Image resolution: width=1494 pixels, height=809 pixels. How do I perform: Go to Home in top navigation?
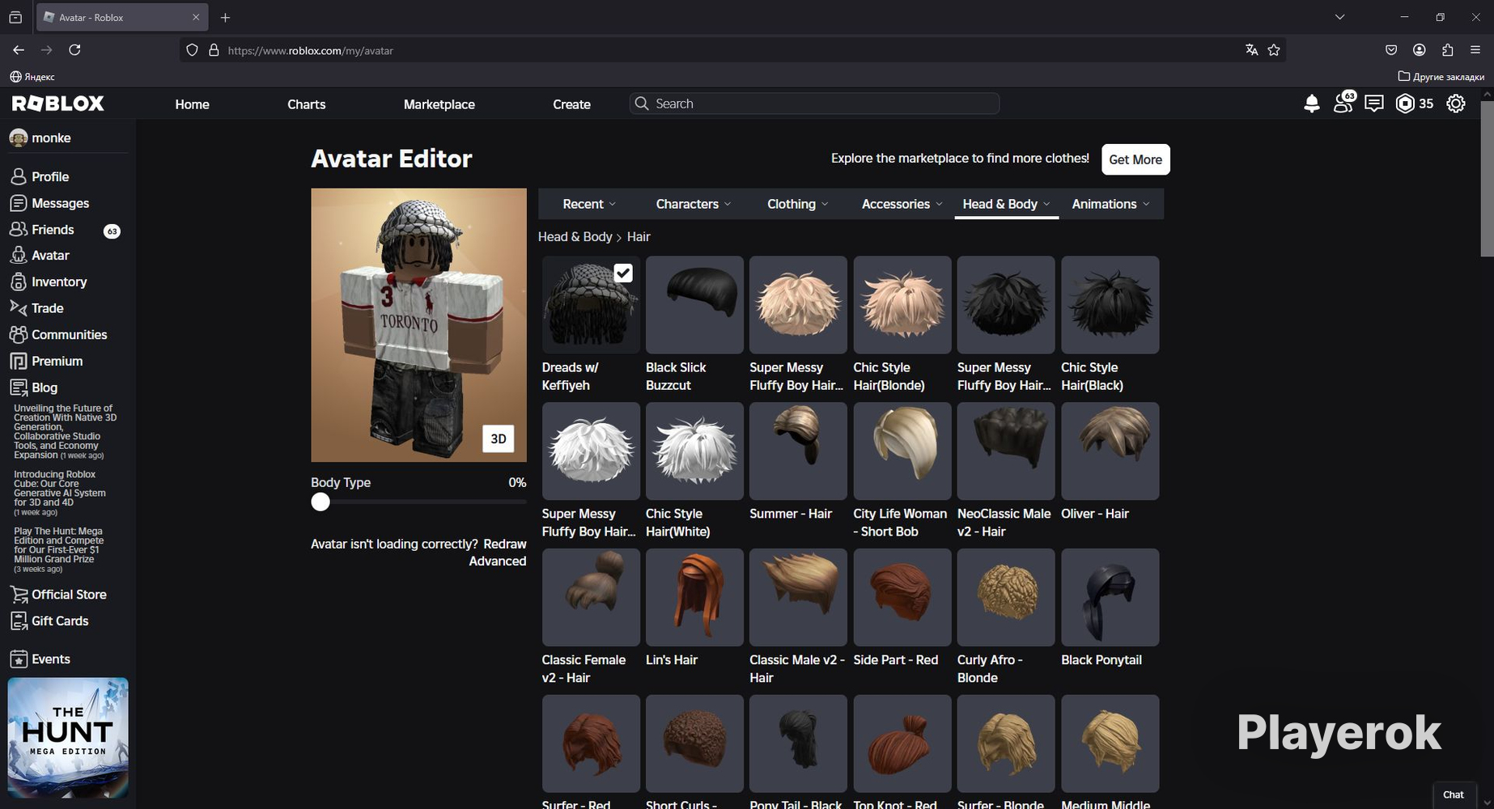(x=193, y=104)
